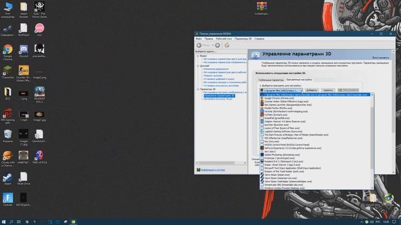Select the Eyes - The Horror Game icon

point(39,10)
